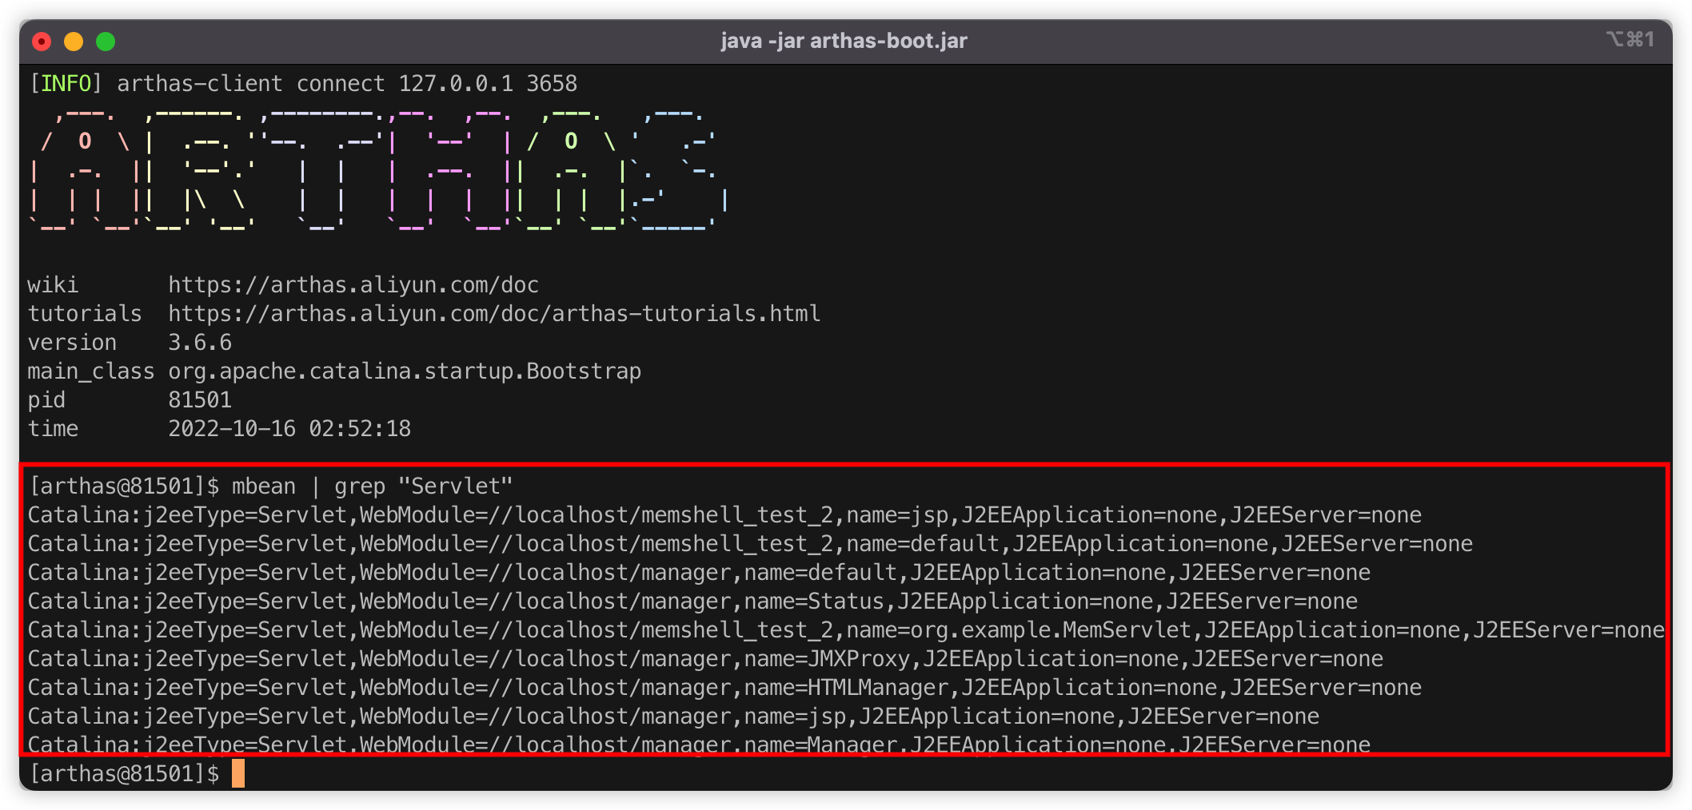Click the manager name=Manager servlet line
Viewport: 1692px width, 810px height.
point(699,744)
